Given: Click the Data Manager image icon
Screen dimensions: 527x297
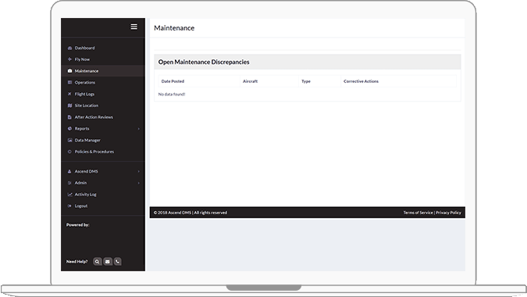Looking at the screenshot, I should tap(69, 140).
